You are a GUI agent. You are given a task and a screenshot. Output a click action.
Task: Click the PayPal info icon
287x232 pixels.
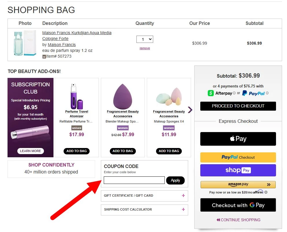[x=267, y=93]
